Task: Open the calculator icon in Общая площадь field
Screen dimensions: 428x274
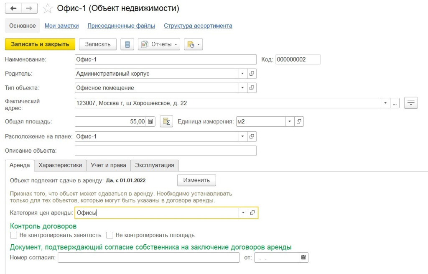Action: point(151,122)
